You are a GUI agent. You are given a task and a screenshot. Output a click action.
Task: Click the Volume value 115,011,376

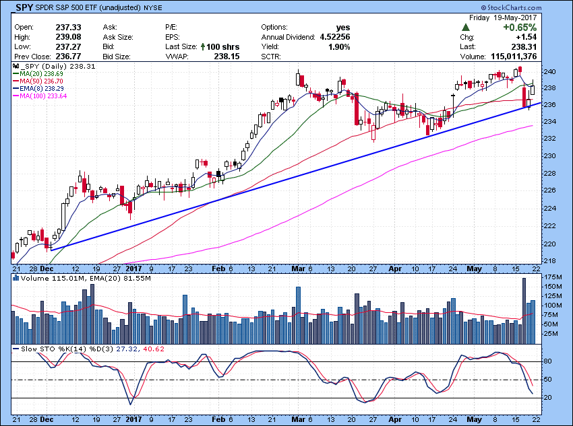pos(514,57)
